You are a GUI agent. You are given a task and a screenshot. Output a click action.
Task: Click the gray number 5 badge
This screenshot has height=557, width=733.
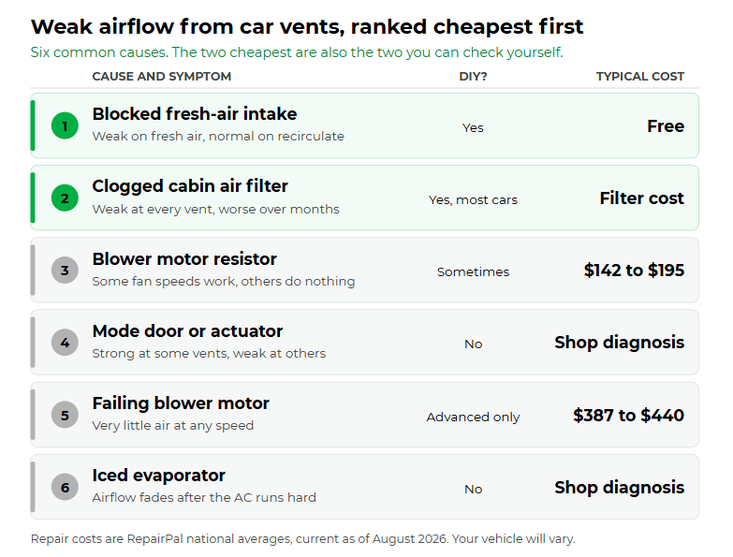click(65, 415)
